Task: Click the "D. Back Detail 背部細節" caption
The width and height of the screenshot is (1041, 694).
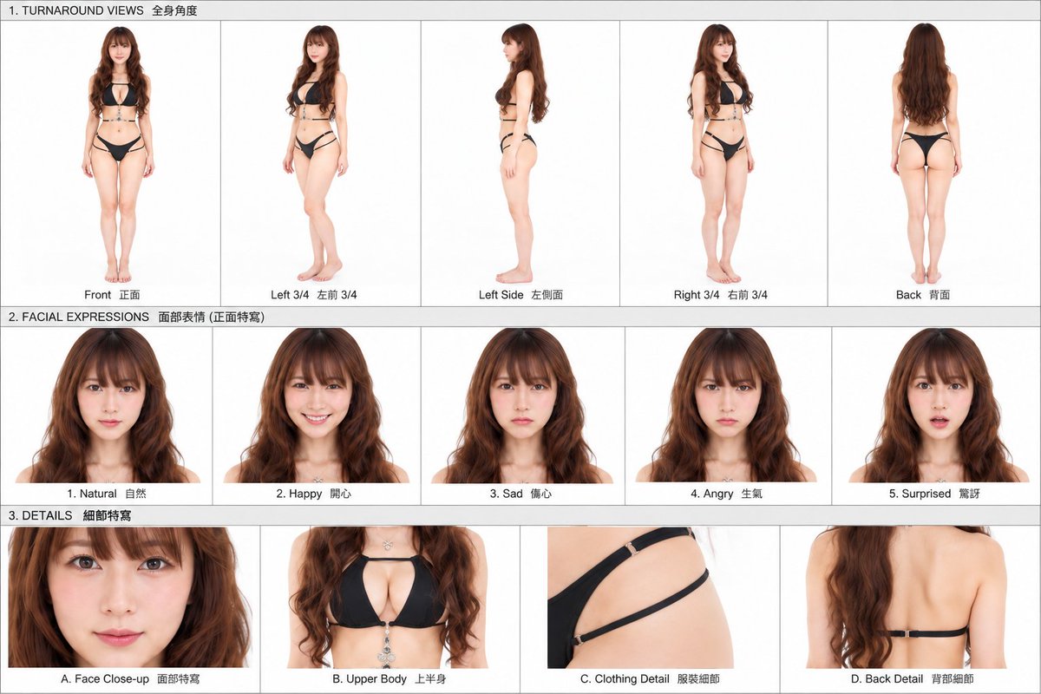Action: click(912, 679)
